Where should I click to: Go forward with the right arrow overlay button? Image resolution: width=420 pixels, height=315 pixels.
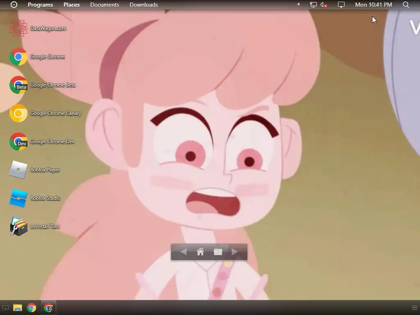click(235, 252)
